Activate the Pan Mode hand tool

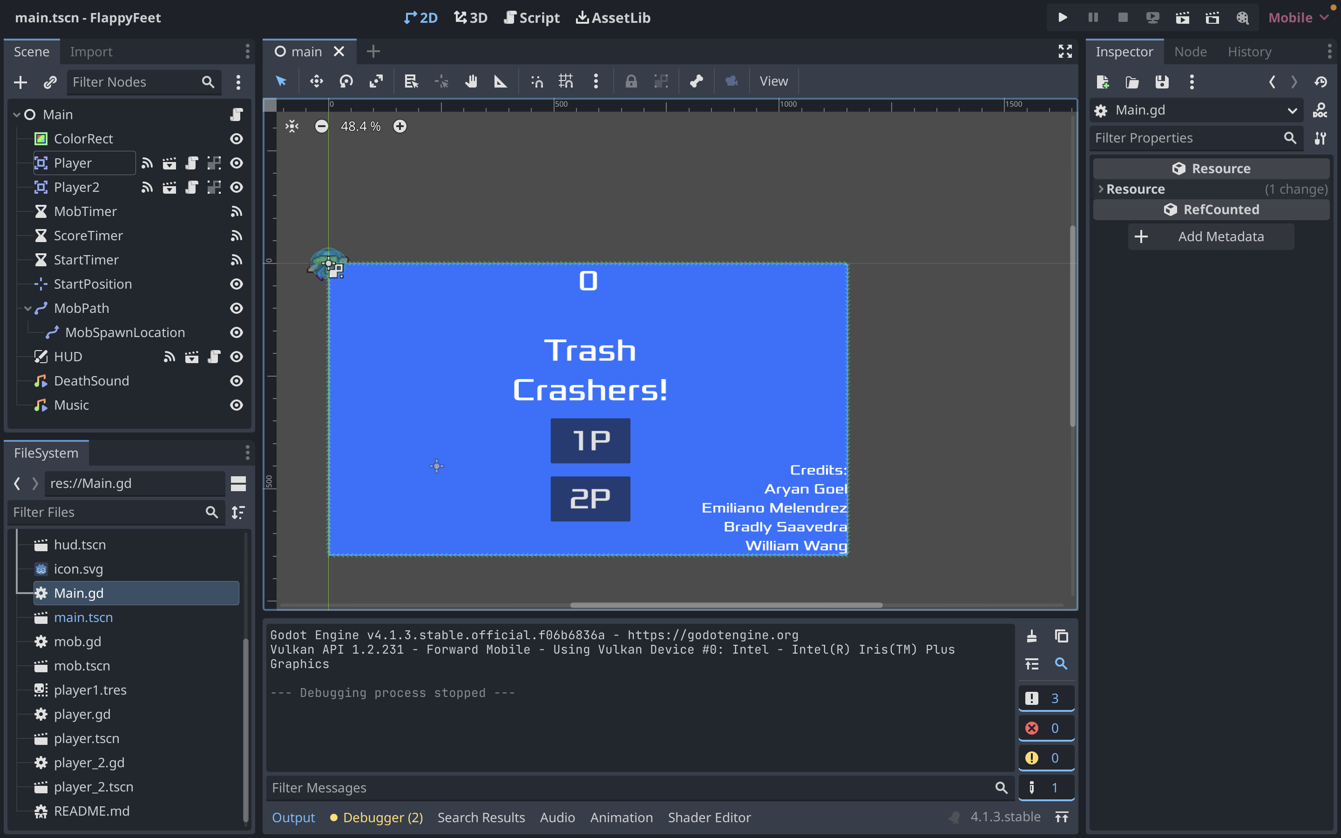pos(471,81)
